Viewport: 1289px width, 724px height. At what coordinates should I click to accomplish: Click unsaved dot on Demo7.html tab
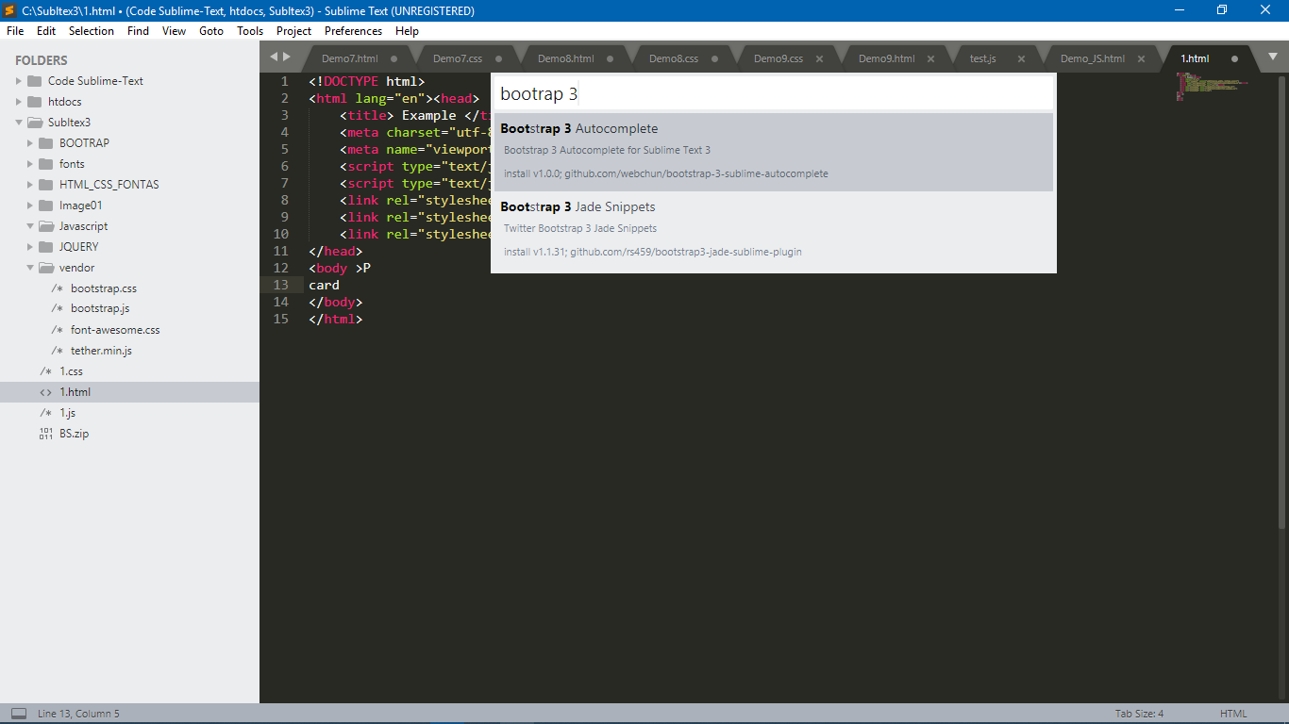pos(393,58)
